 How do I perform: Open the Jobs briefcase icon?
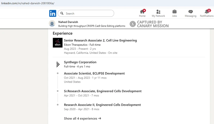(x=174, y=12)
